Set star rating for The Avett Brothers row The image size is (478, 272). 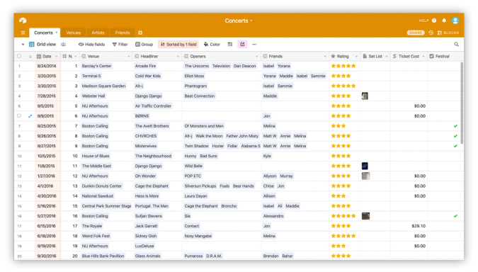tap(338, 126)
